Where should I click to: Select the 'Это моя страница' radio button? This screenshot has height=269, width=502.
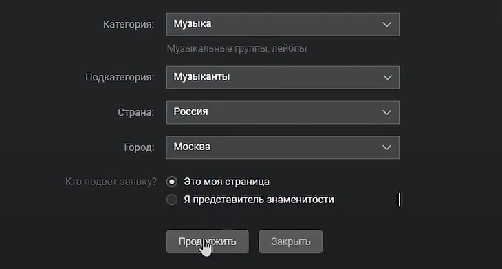coord(172,182)
